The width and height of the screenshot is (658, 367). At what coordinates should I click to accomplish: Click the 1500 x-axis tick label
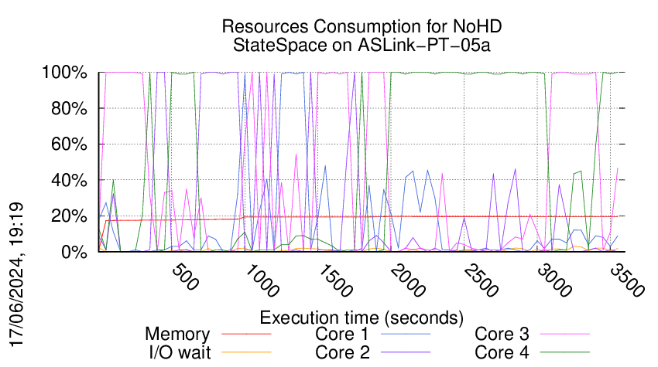point(334,280)
